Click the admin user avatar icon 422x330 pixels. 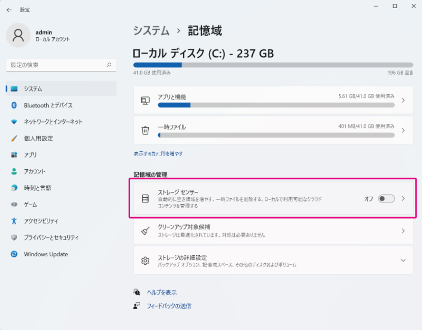click(x=18, y=35)
